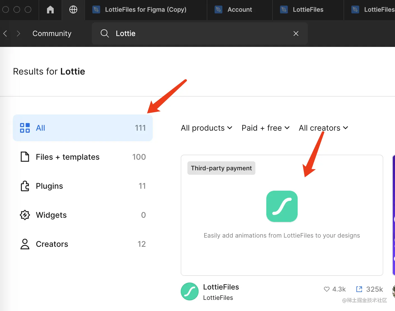Open the Paid + free dropdown
Screen dimensions: 395x311
coord(265,128)
